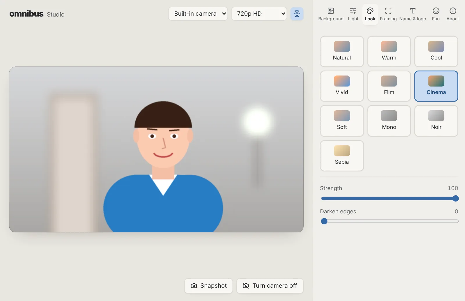
Task: Click the omnibus Studio logo
Action: tap(37, 14)
